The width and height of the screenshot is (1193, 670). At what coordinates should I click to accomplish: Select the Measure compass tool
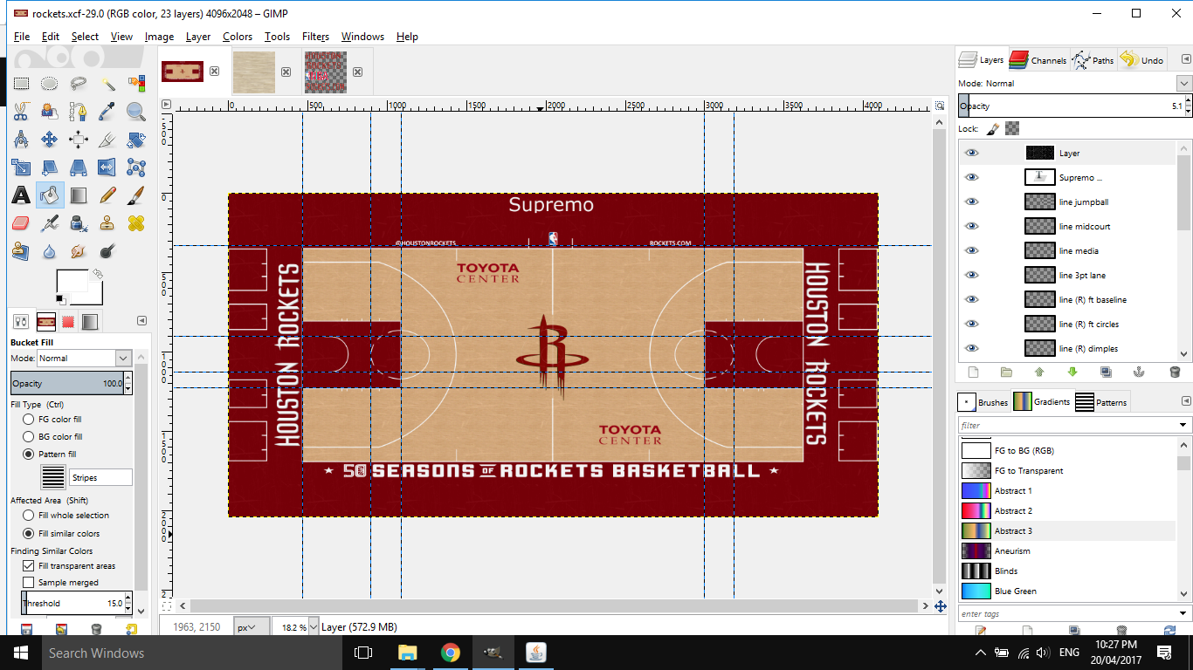pos(21,140)
